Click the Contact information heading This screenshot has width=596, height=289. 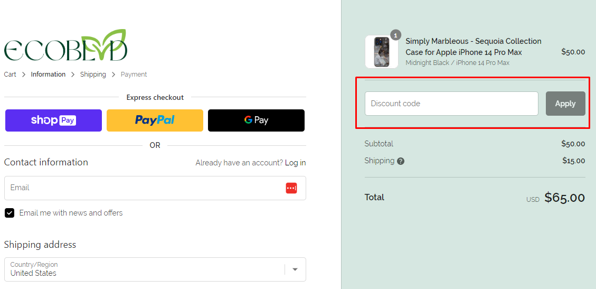(46, 162)
